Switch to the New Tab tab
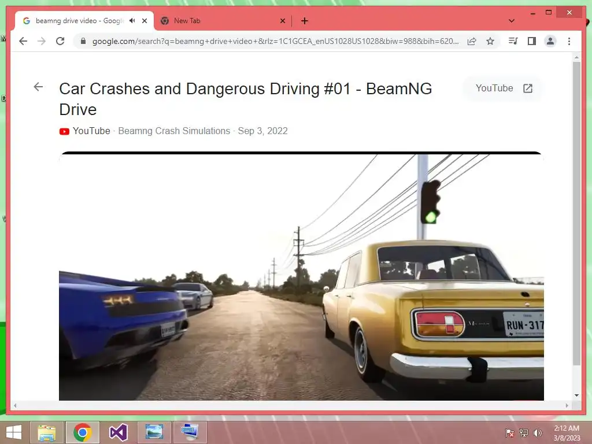Screen dimensions: 592x444 (223, 21)
